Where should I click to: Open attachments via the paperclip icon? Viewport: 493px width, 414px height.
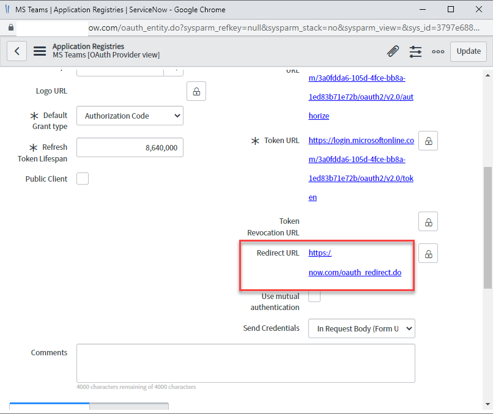[392, 51]
